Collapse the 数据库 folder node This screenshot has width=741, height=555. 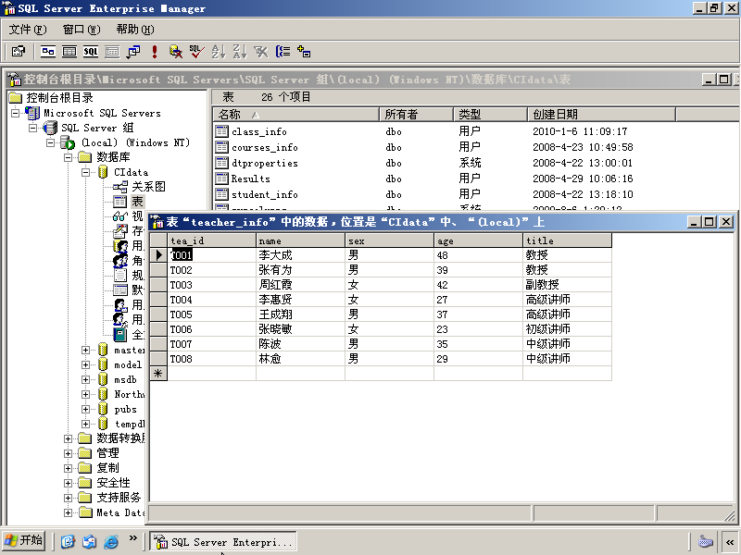[68, 157]
